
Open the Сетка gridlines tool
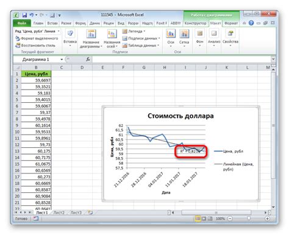pyautogui.click(x=184, y=38)
